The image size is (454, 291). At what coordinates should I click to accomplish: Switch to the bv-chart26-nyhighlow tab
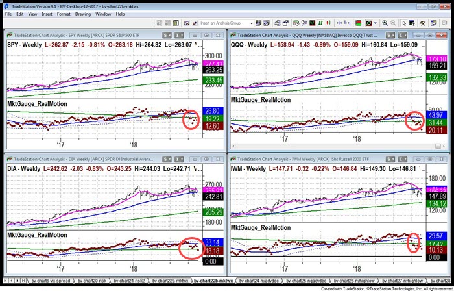click(x=354, y=281)
